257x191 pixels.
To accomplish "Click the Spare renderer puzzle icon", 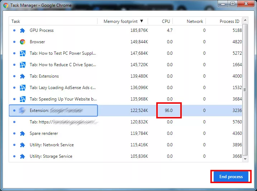I will tap(23, 133).
